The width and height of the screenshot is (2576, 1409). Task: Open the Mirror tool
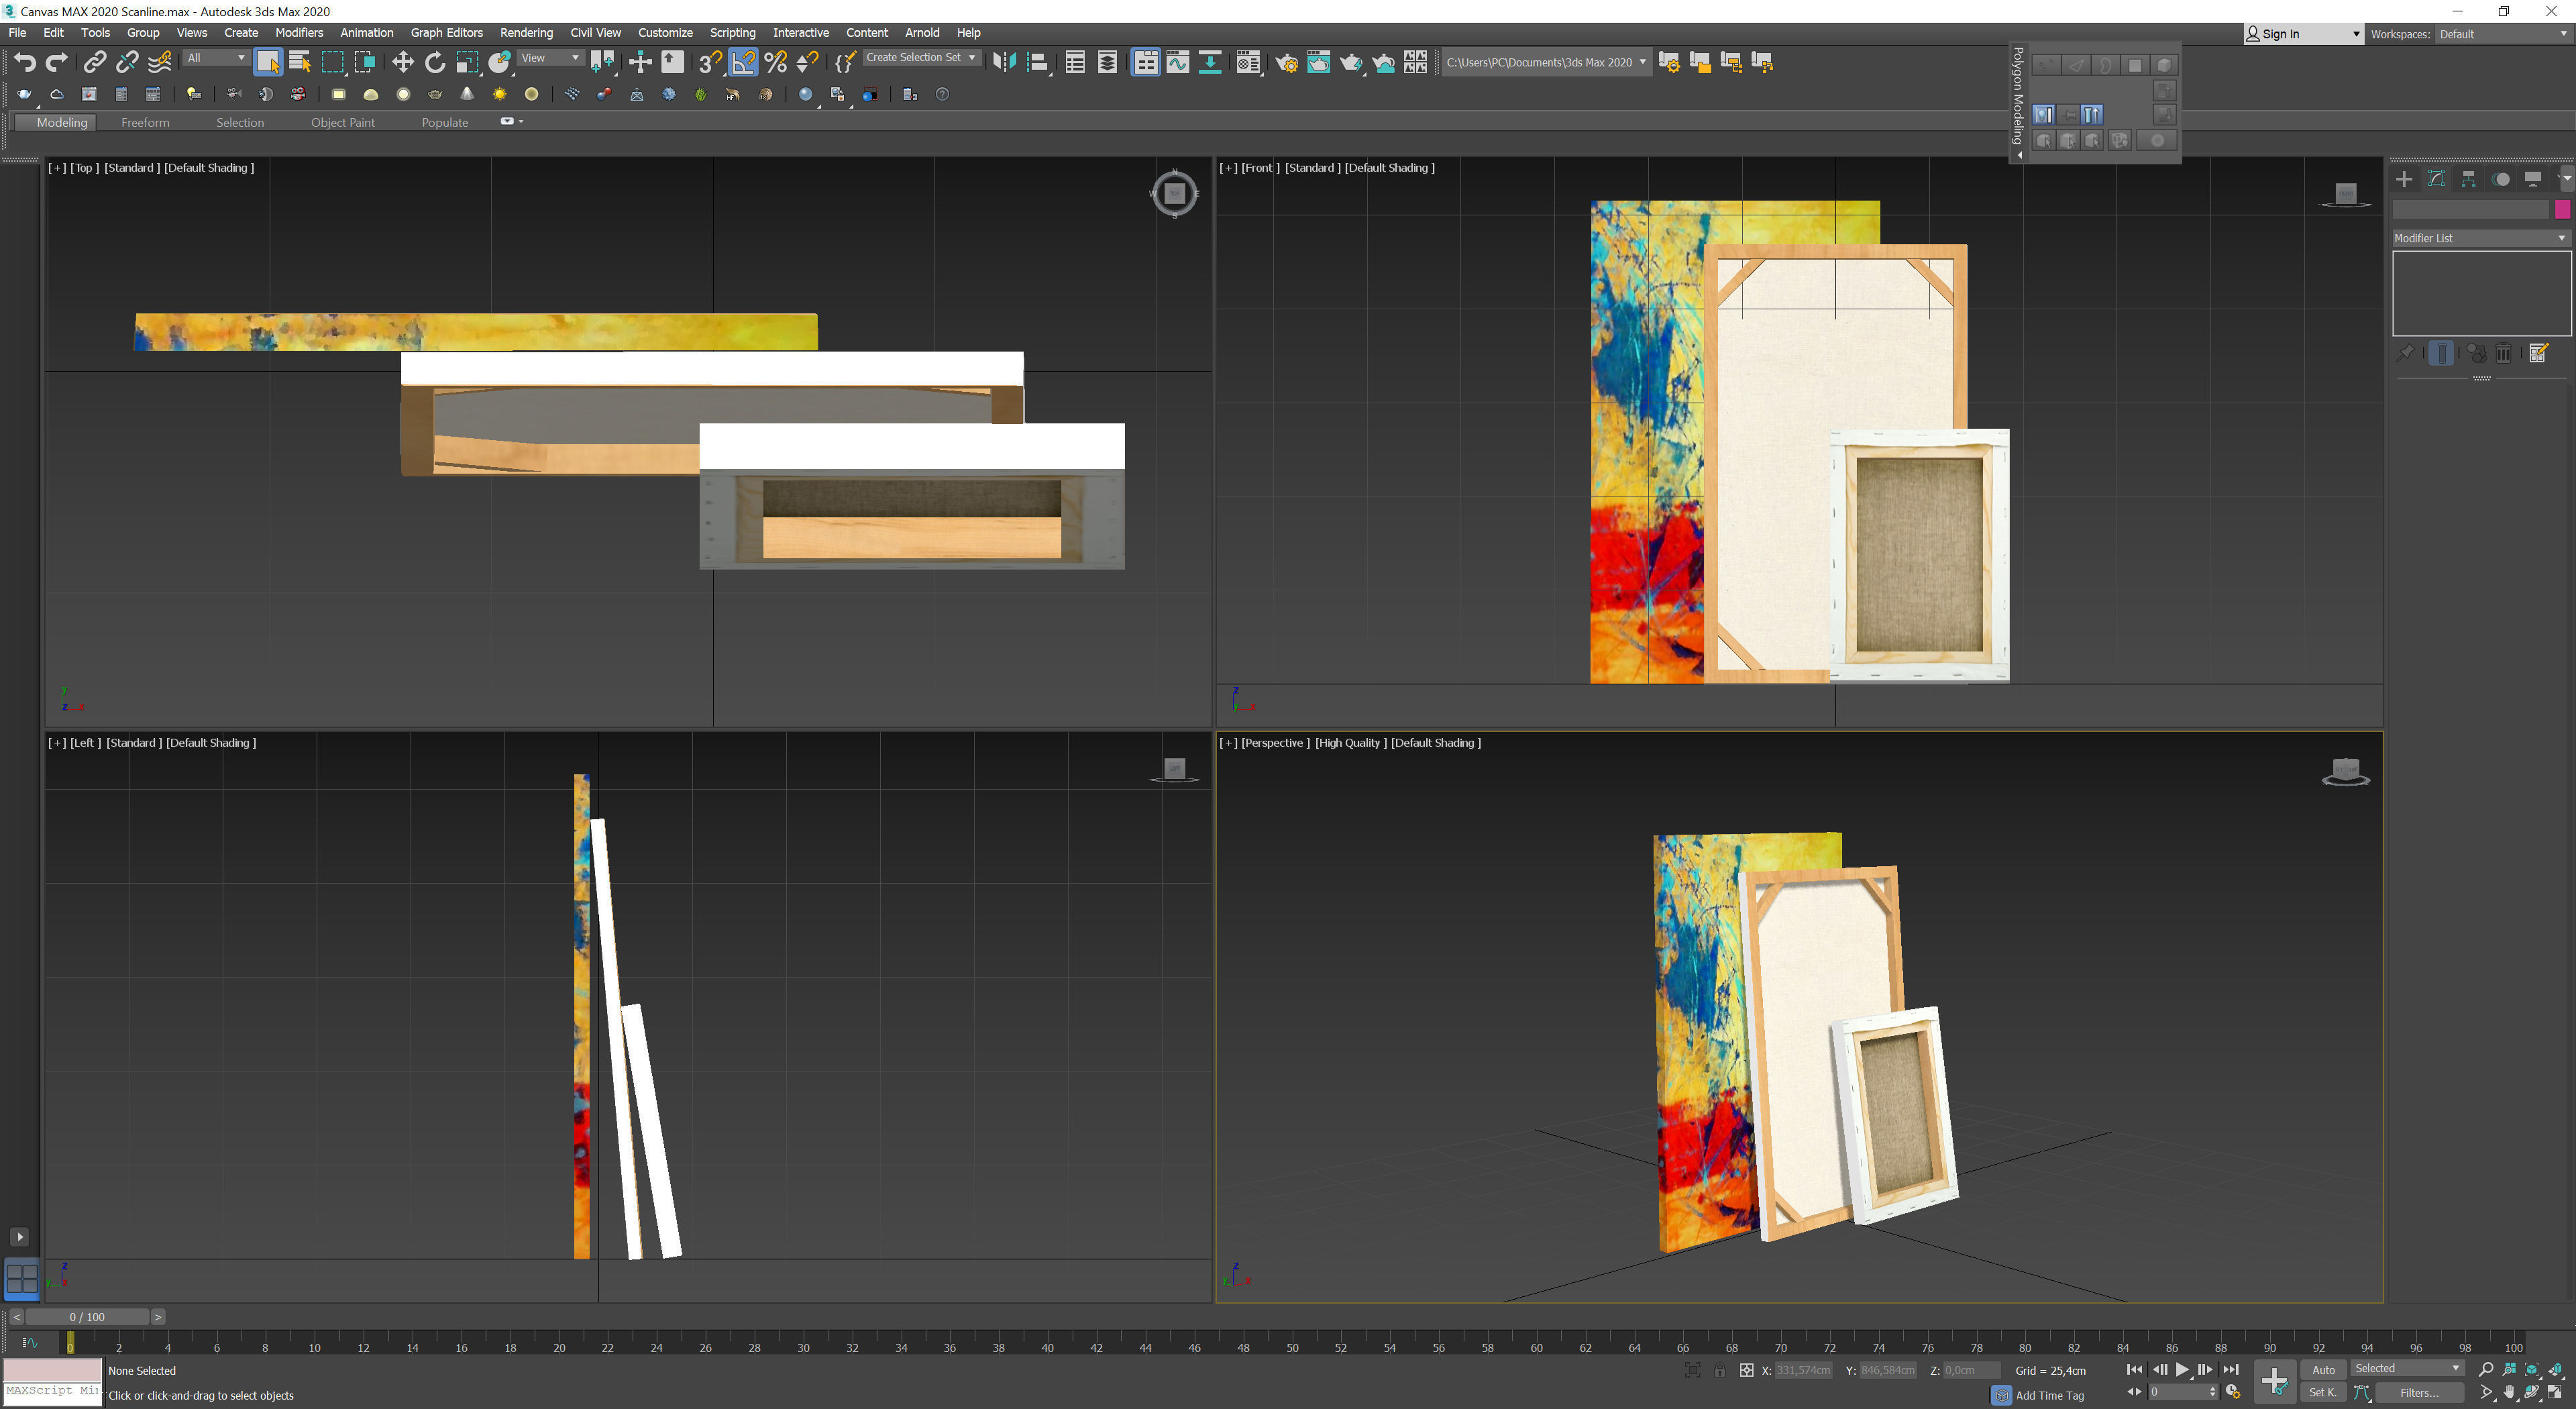1004,62
